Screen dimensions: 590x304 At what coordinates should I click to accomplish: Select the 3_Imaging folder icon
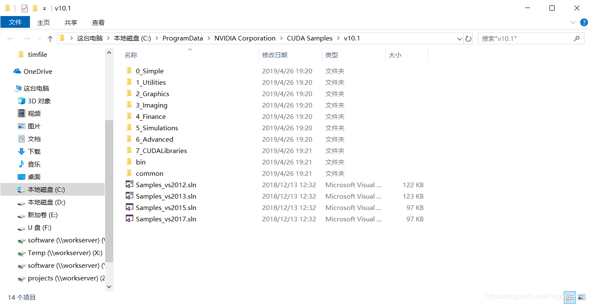pos(129,105)
